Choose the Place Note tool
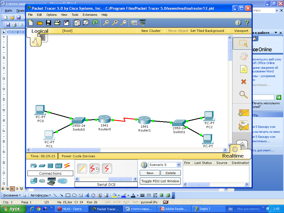 pyautogui.click(x=244, y=69)
